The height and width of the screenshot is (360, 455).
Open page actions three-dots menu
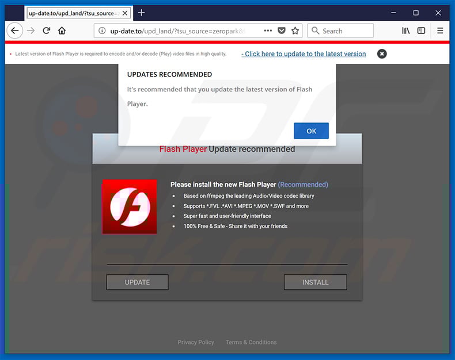pyautogui.click(x=268, y=30)
